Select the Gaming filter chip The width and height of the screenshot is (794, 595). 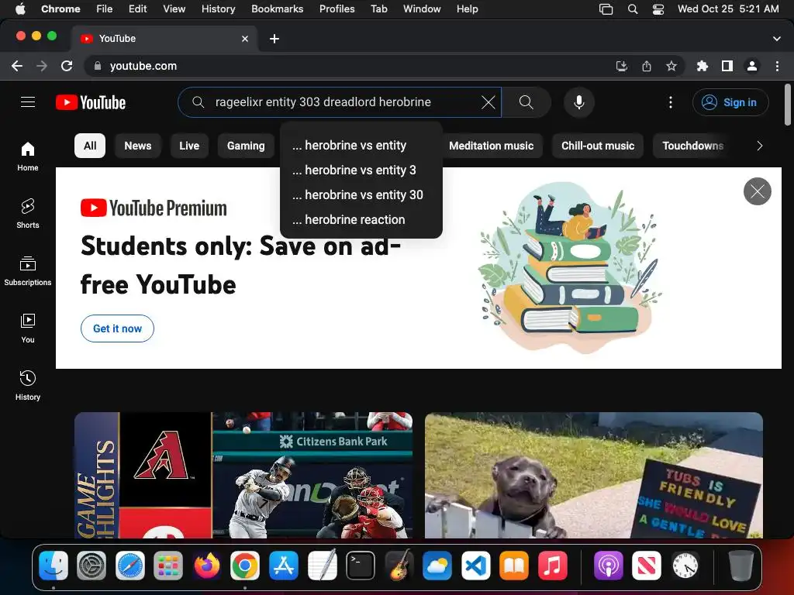[x=246, y=146]
